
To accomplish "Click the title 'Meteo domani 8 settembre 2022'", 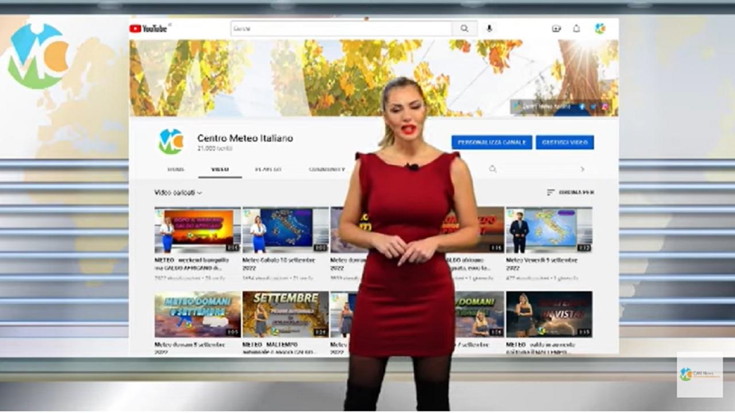I will click(190, 348).
